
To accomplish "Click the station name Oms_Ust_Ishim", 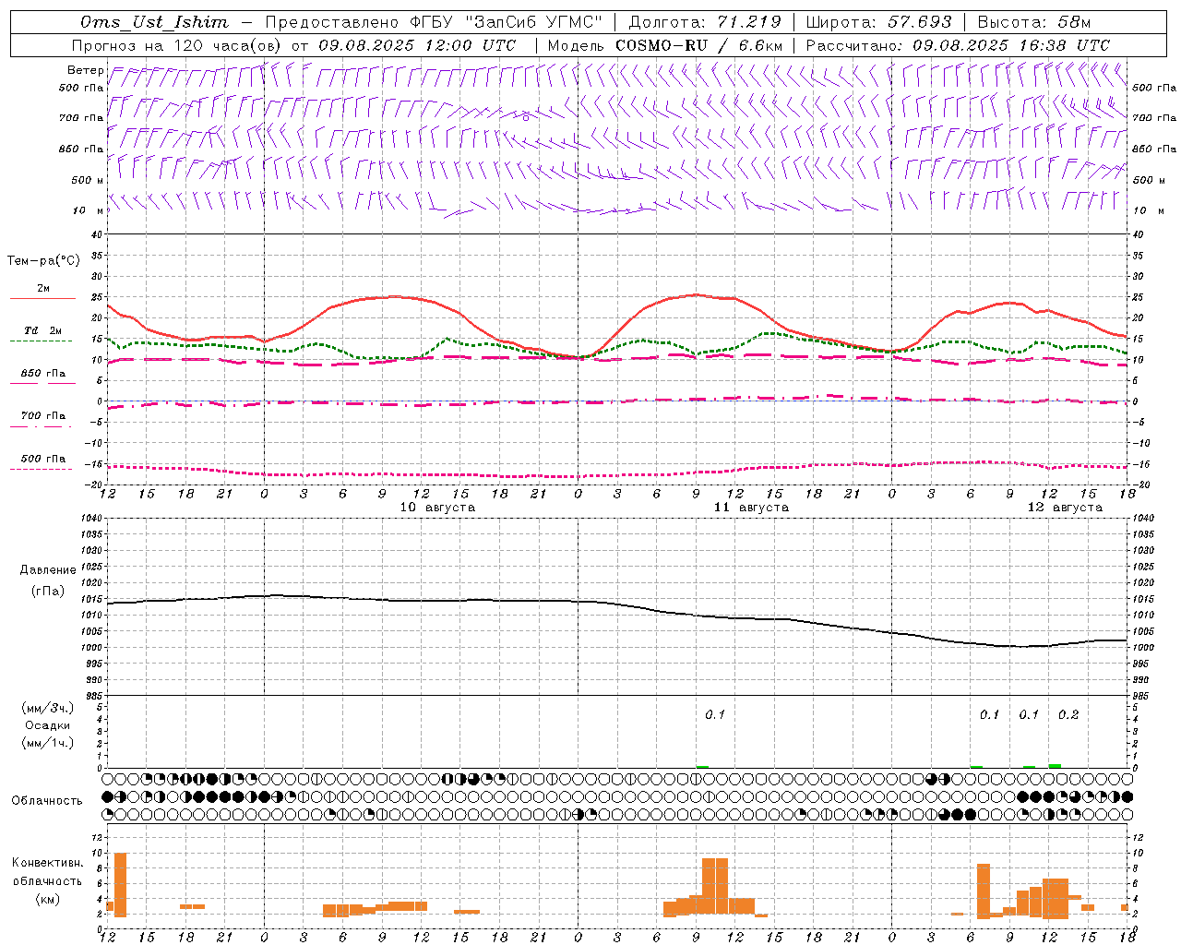I will tap(154, 22).
